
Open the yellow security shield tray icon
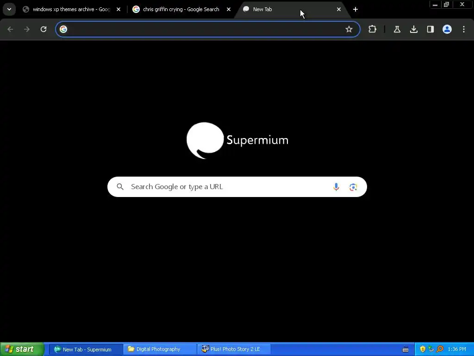(423, 349)
